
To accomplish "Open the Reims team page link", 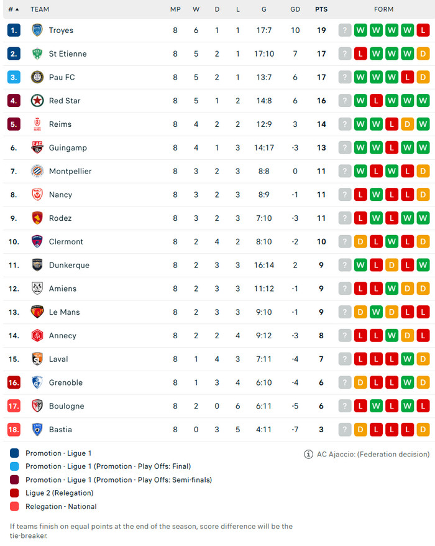I will (60, 124).
